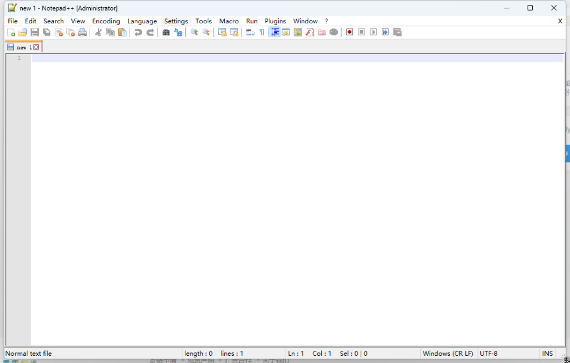
Task: Click the Save All toolbar icon
Action: tap(47, 32)
